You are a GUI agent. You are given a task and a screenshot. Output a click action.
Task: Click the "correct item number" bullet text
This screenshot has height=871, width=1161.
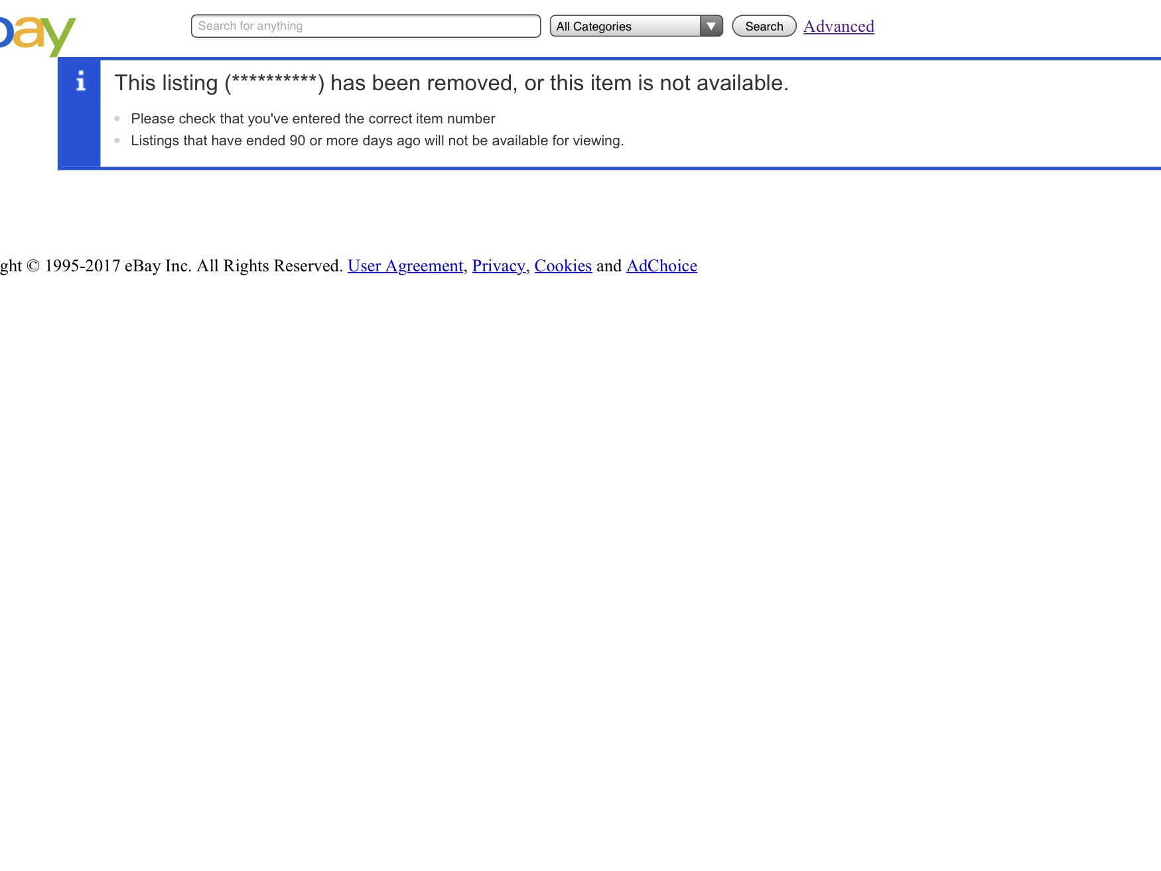313,119
